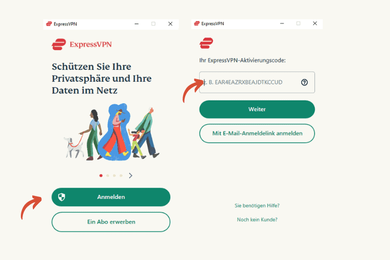390x260 pixels.
Task: Click the large ExpressVPN logo on welcome screen
Action: click(82, 44)
